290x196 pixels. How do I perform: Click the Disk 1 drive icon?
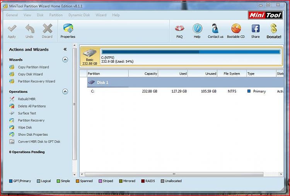click(x=92, y=82)
